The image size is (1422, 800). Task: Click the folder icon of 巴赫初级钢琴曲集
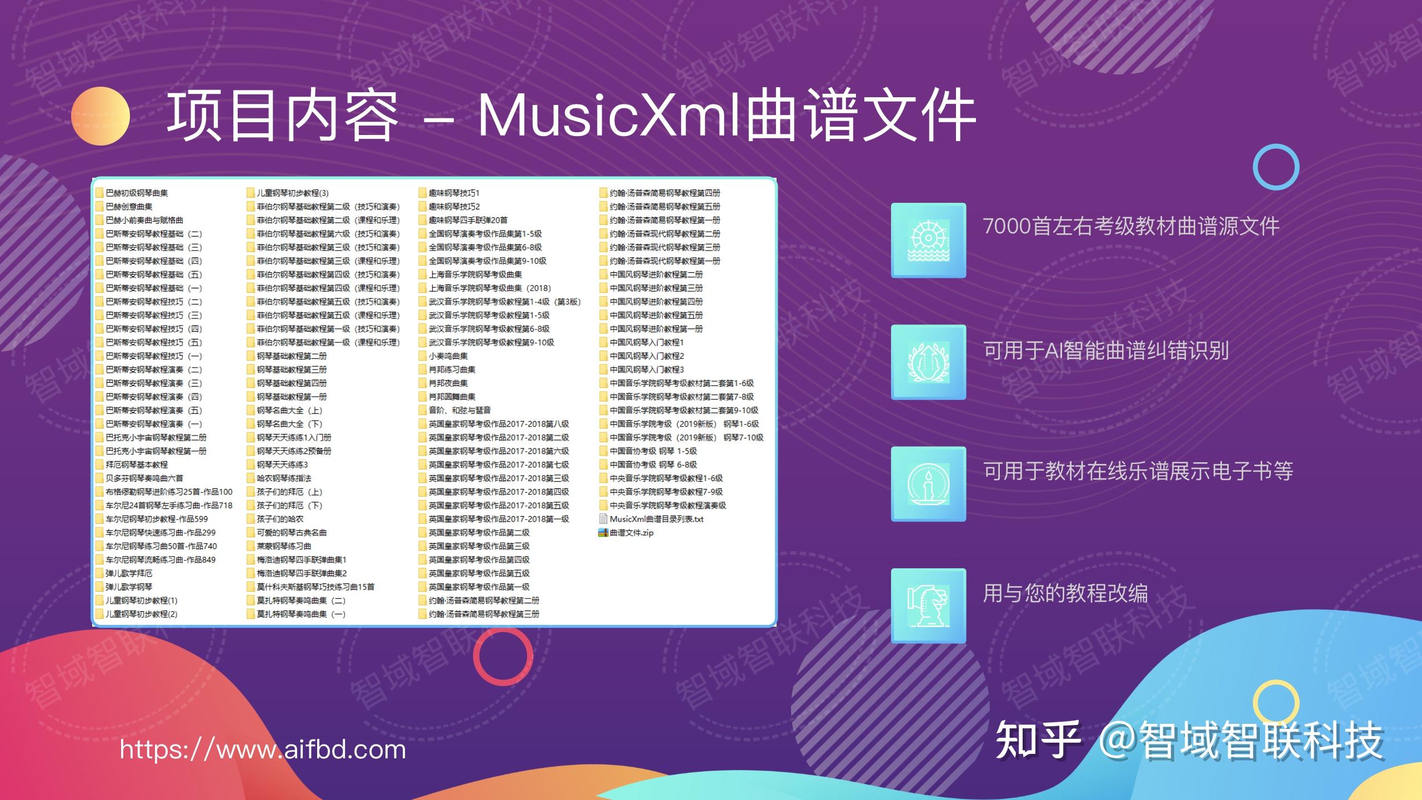pos(100,193)
